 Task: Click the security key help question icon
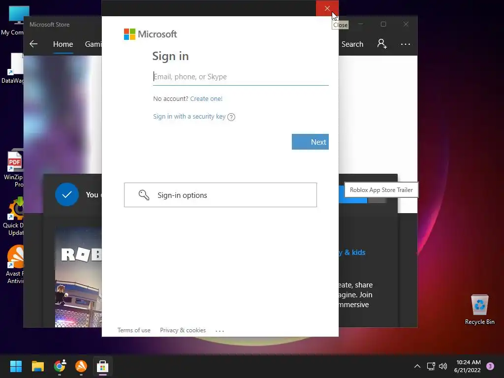point(231,117)
